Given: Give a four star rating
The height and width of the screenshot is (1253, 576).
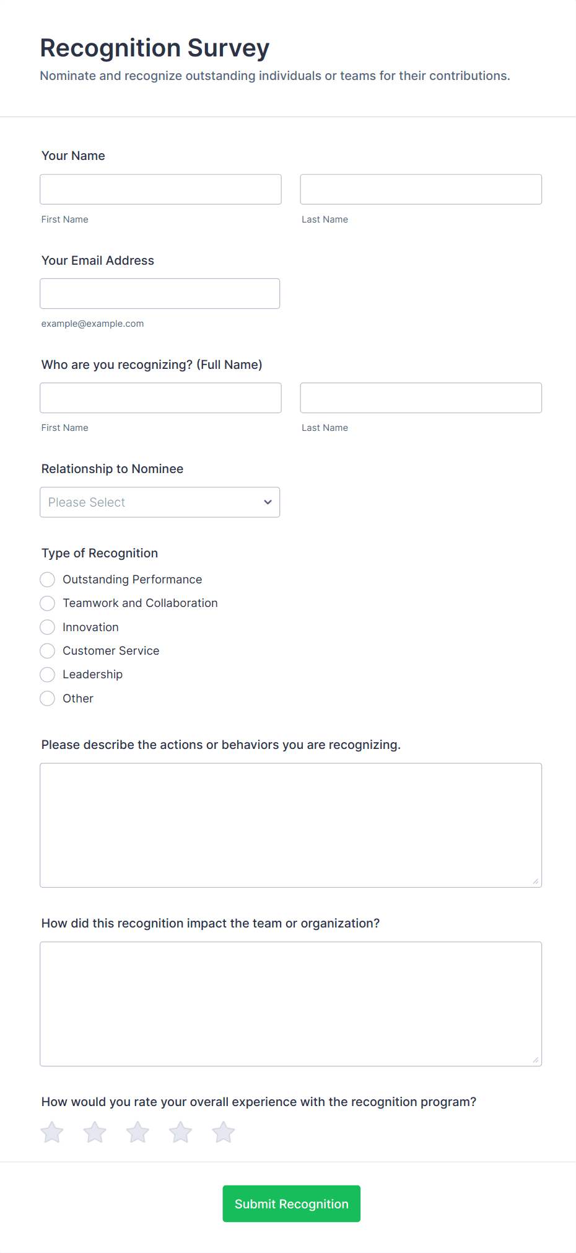Looking at the screenshot, I should (x=180, y=1131).
